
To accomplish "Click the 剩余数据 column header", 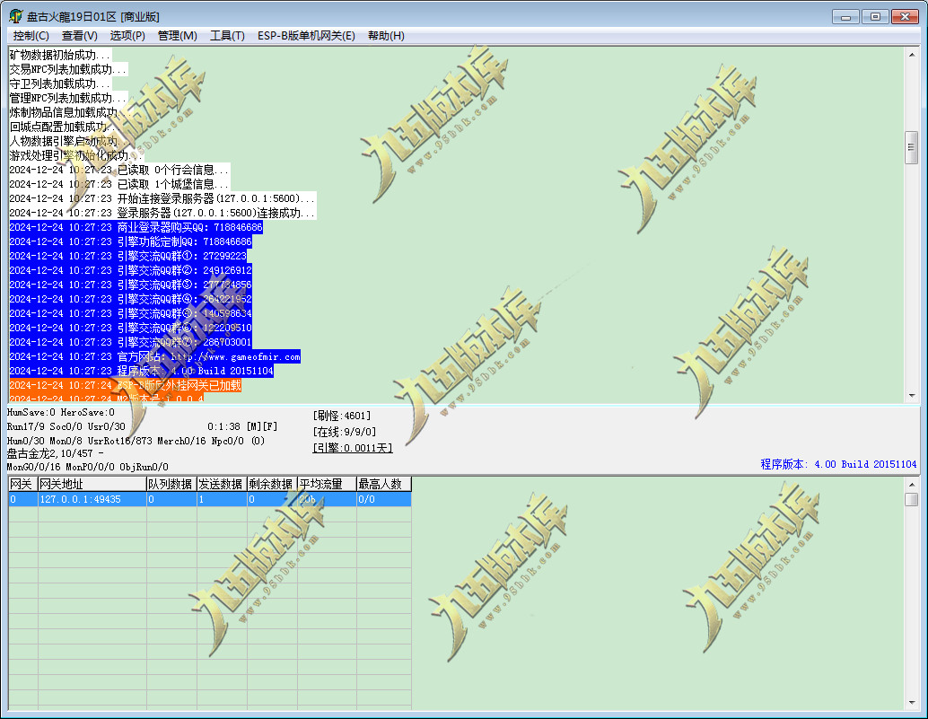I will point(272,484).
